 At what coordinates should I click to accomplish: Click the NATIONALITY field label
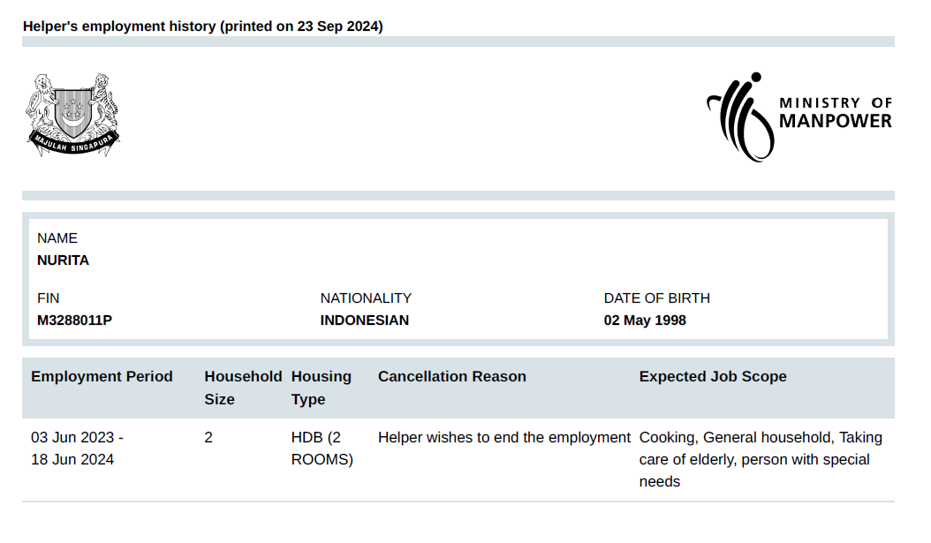coord(366,298)
